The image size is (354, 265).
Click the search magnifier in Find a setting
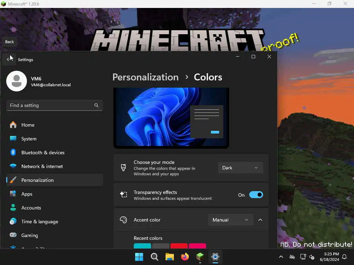pyautogui.click(x=96, y=105)
